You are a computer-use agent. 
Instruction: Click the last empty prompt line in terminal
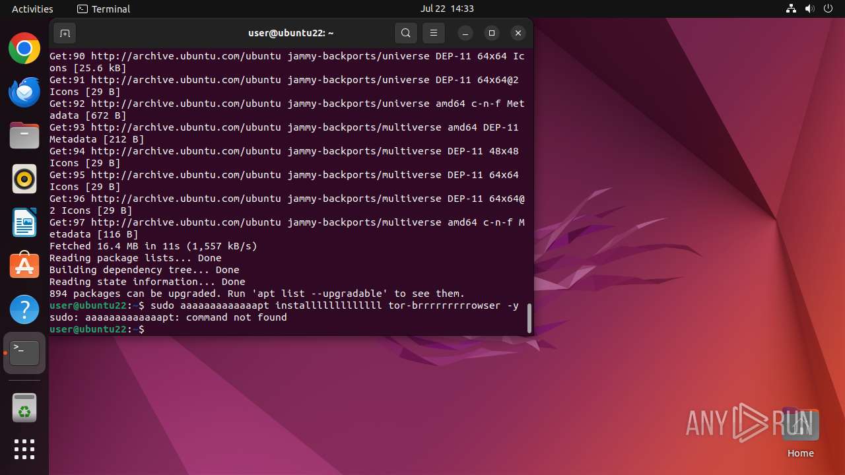97,329
